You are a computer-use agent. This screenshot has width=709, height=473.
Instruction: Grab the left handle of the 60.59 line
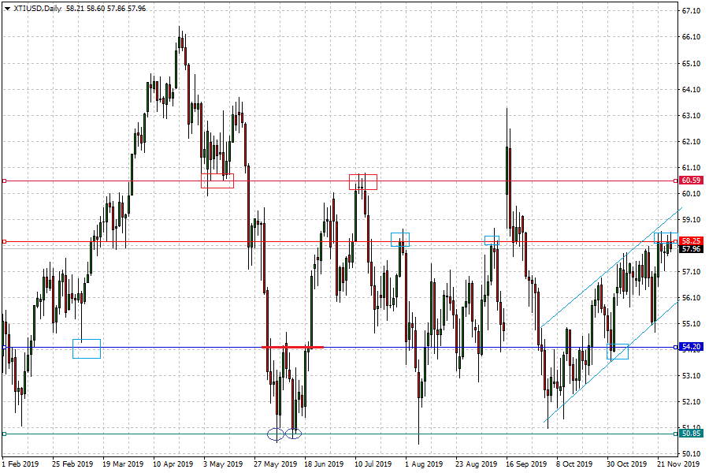click(x=4, y=181)
